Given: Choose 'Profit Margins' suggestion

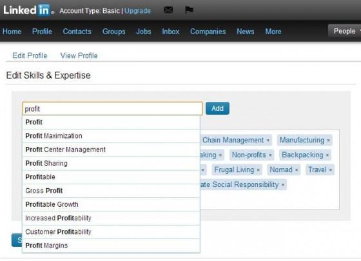Looking at the screenshot, I should click(x=111, y=246).
